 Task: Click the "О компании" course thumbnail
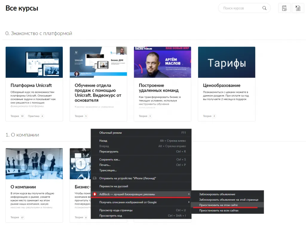[x=34, y=164]
